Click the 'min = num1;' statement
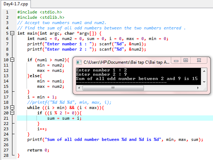Screen dimensions: 213x160 tap(51, 81)
